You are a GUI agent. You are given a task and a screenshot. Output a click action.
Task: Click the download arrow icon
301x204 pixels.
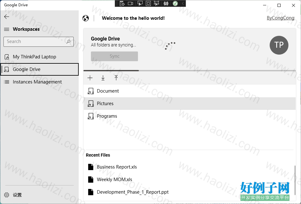103,78
